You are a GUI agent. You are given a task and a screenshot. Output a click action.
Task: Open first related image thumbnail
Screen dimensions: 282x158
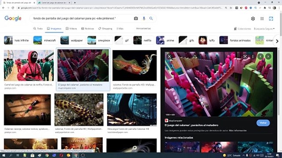[x=182, y=147]
